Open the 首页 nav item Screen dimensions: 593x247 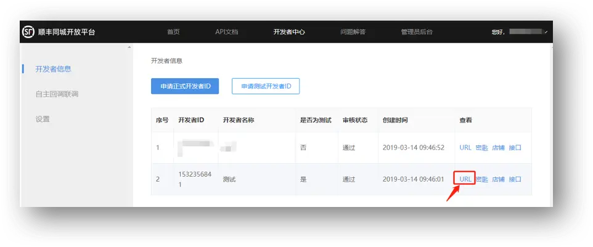click(173, 32)
